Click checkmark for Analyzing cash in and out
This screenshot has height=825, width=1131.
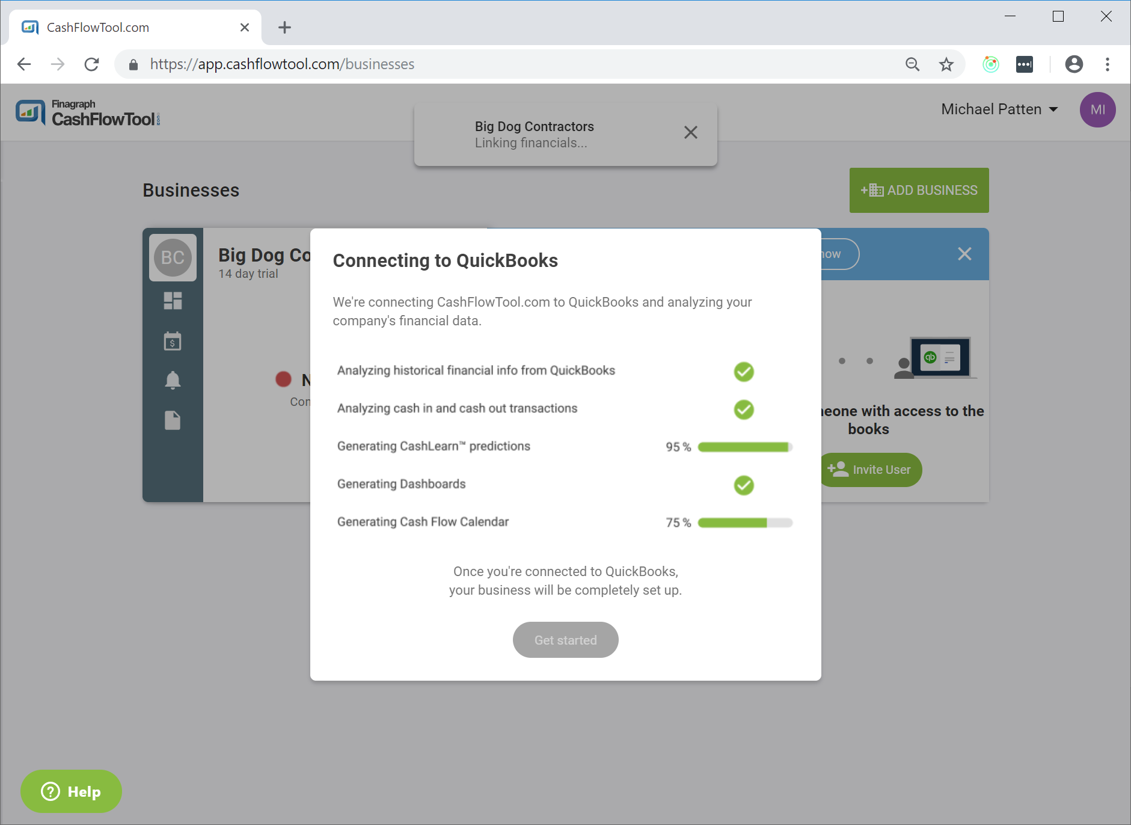pyautogui.click(x=744, y=409)
